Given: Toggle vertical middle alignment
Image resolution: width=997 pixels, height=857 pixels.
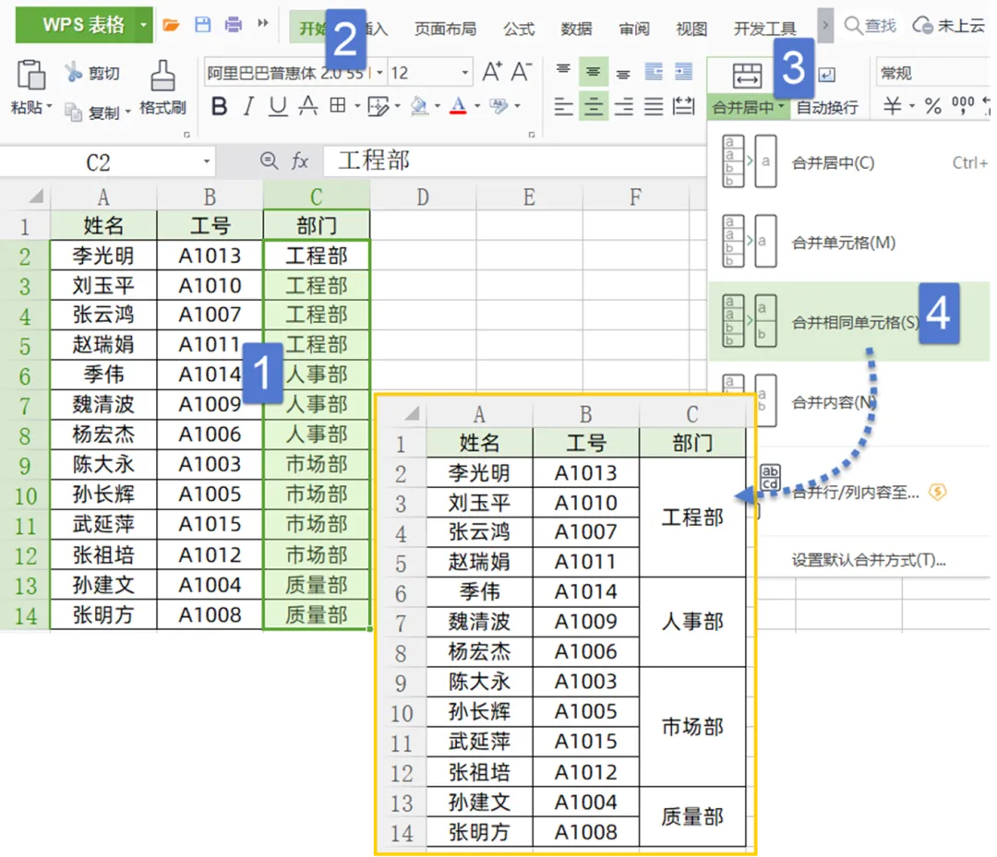Looking at the screenshot, I should (x=594, y=72).
